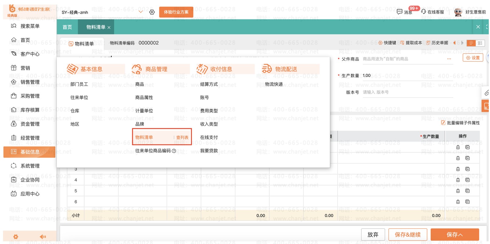The image size is (490, 244).
Task: Open 历史单据 history documents
Action: tap(437, 43)
